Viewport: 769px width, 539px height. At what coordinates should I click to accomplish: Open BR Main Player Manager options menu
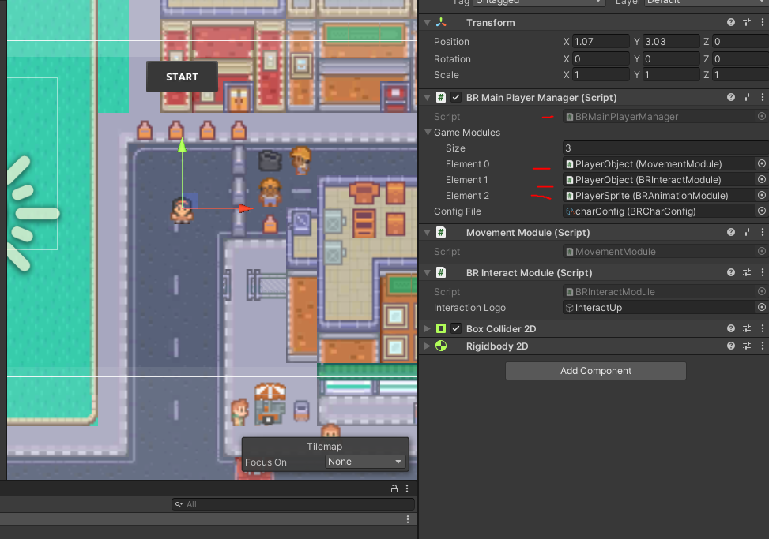pyautogui.click(x=762, y=97)
